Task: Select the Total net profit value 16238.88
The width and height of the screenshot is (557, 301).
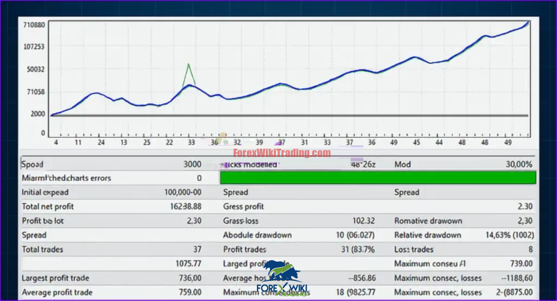Action: [x=186, y=206]
